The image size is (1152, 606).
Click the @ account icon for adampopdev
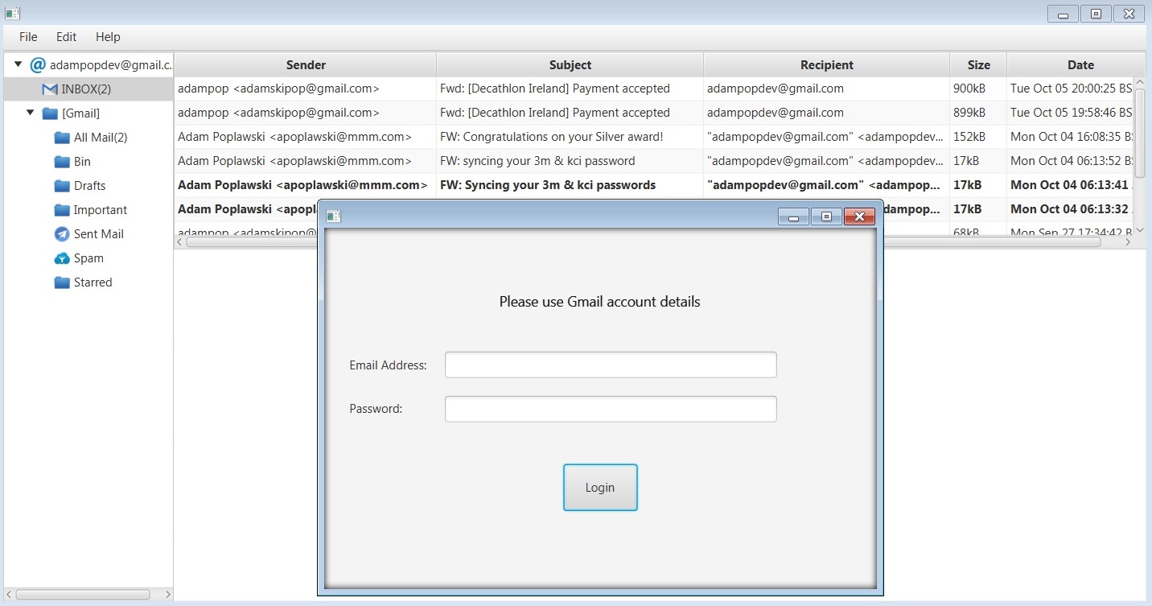[37, 64]
